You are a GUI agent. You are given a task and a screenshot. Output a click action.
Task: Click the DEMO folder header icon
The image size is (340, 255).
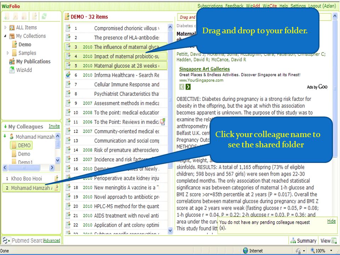[67, 17]
